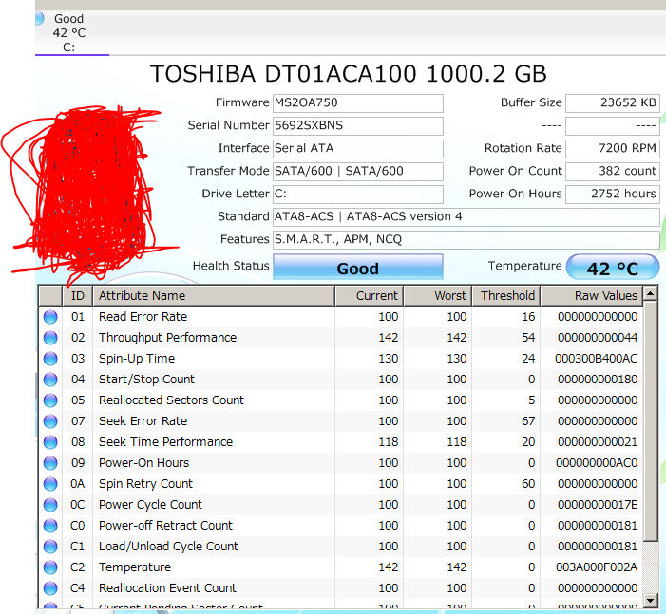Select the Throughput Performance attribute name
Viewport: 666px width, 614px height.
coord(167,337)
